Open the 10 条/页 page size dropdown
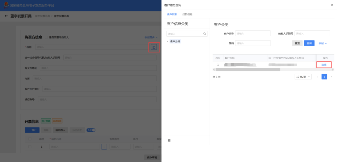 [x=303, y=77]
